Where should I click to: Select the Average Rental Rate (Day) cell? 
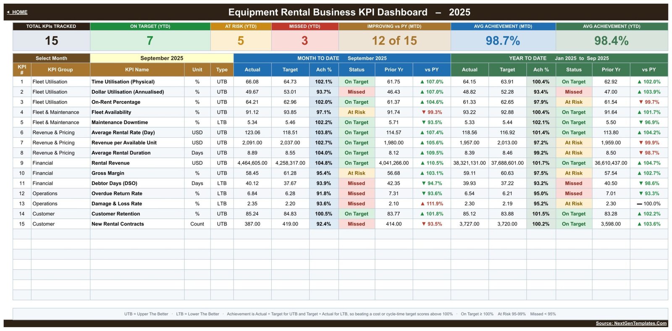click(x=137, y=132)
